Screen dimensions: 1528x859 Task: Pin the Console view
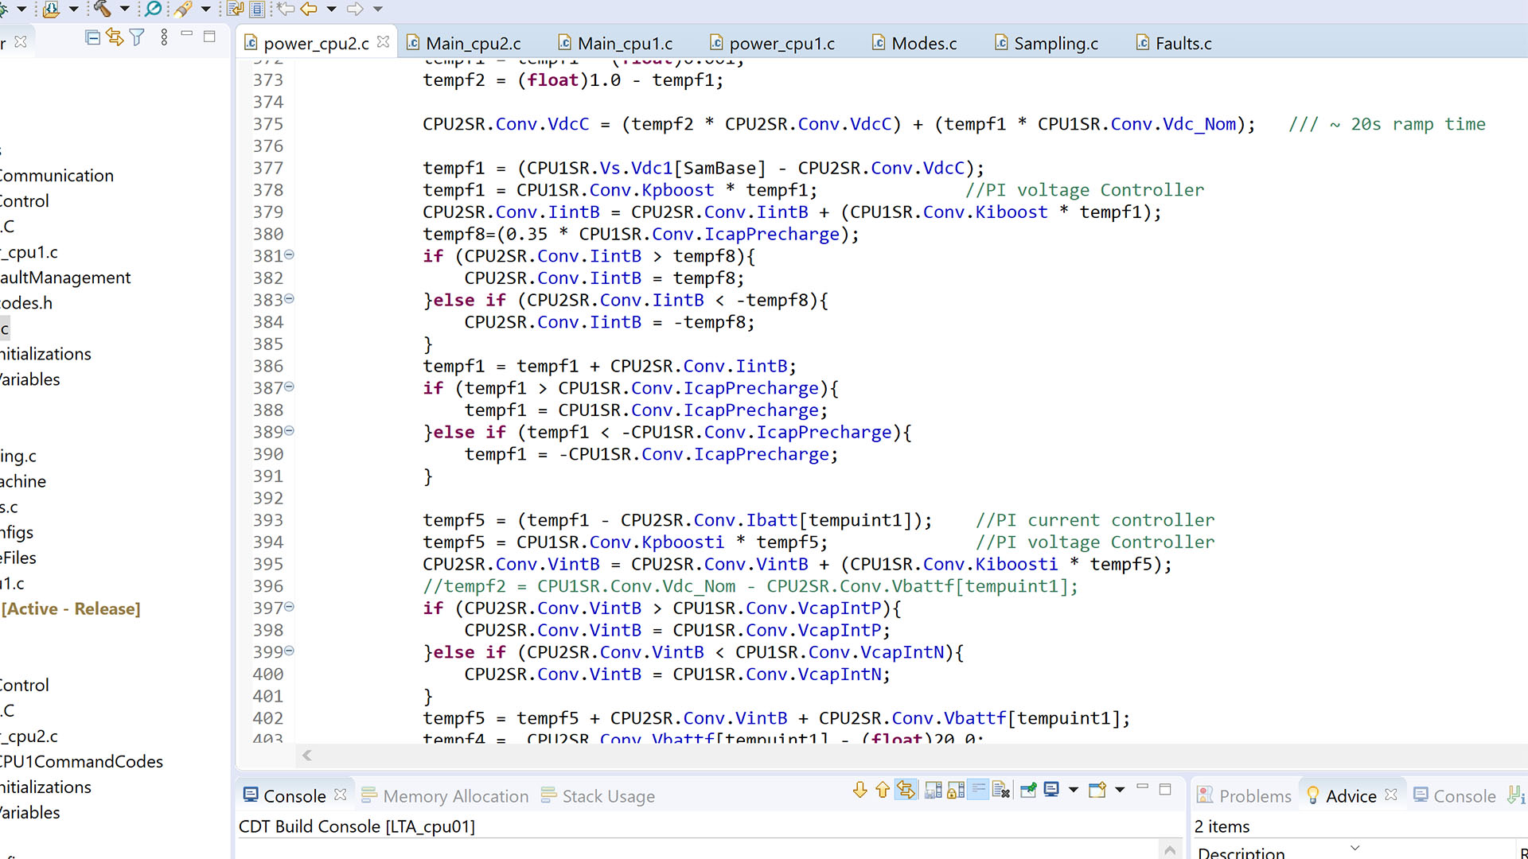1028,789
